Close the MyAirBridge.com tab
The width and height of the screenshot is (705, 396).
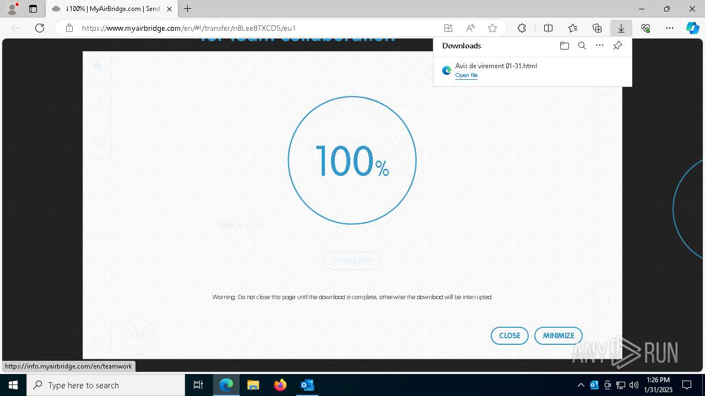(169, 9)
